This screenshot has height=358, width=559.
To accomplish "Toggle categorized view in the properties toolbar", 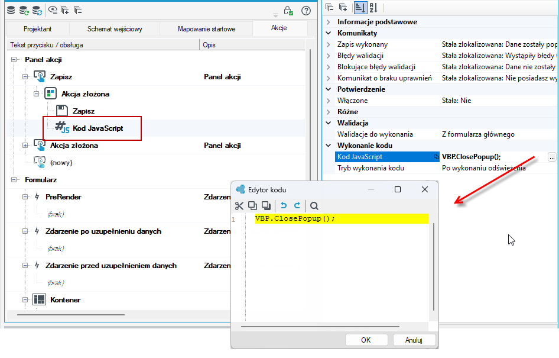I will 360,7.
